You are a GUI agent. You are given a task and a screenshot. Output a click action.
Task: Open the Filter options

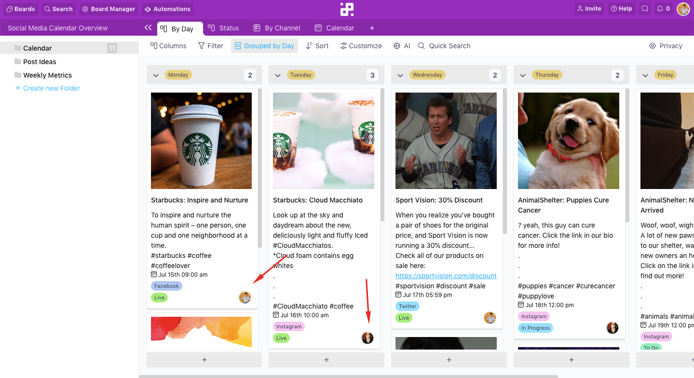[x=210, y=46]
